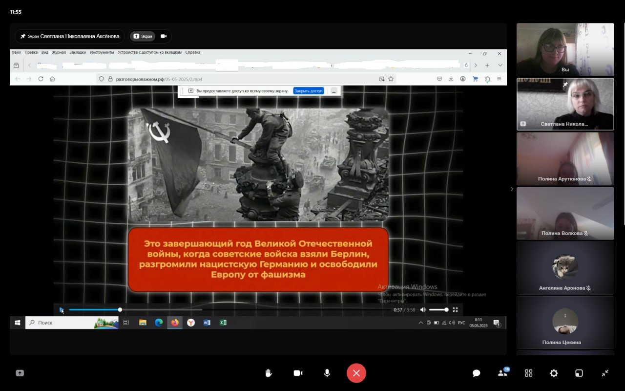This screenshot has height=391, width=625.
Task: Select Ангелина Аронова's avatar tile
Action: tap(565, 268)
